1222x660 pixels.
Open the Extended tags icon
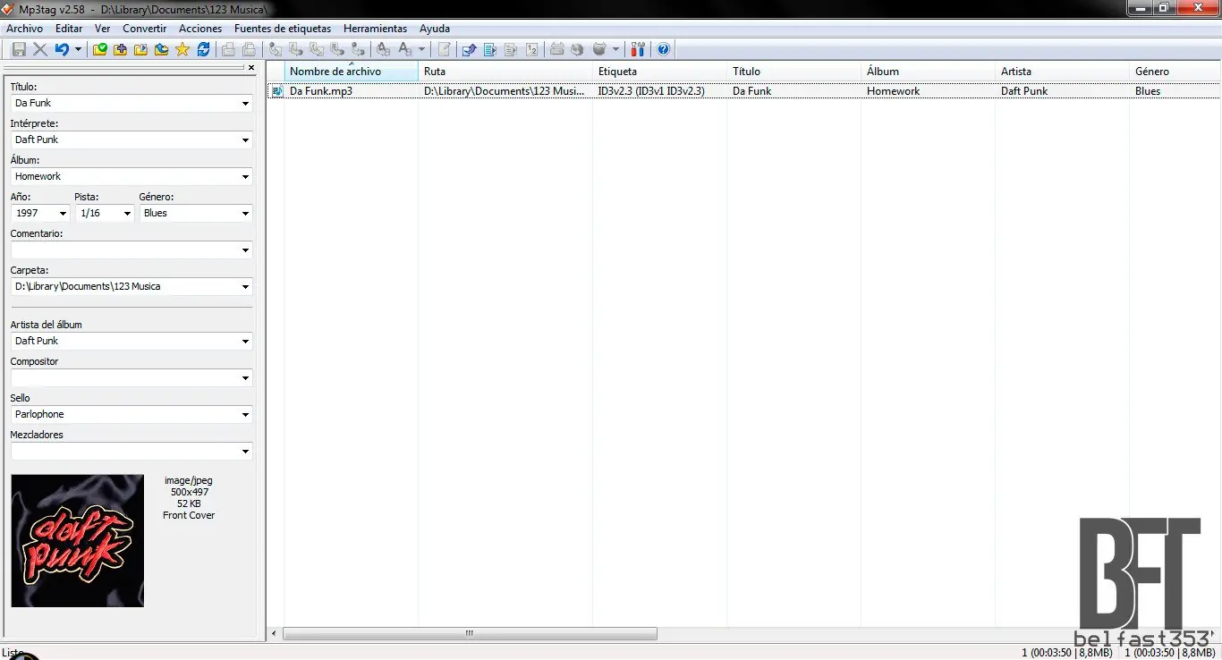444,49
